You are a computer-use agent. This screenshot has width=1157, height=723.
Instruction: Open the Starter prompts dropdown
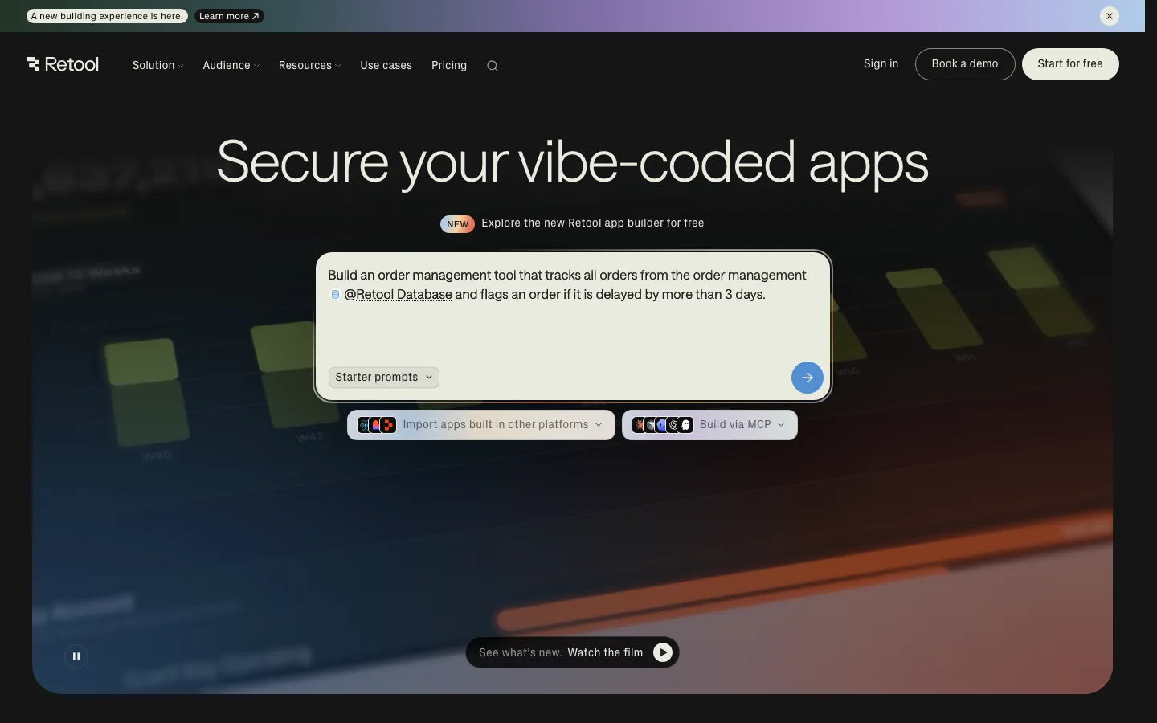tap(384, 378)
